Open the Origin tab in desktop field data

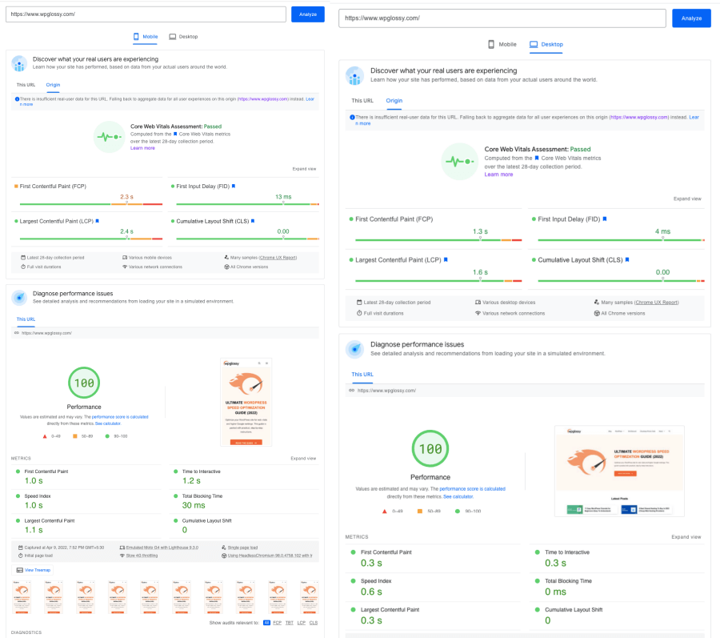coord(394,101)
